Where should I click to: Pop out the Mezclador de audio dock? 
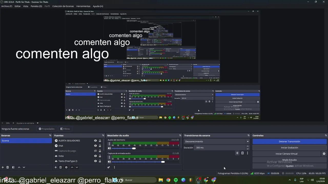click(x=180, y=135)
